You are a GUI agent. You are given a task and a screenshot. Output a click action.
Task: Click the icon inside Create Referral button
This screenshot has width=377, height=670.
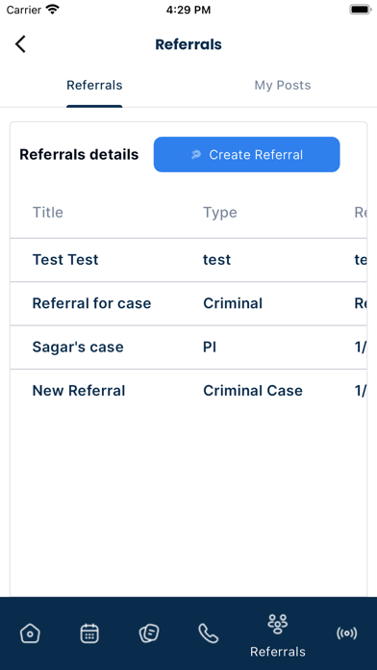point(196,155)
